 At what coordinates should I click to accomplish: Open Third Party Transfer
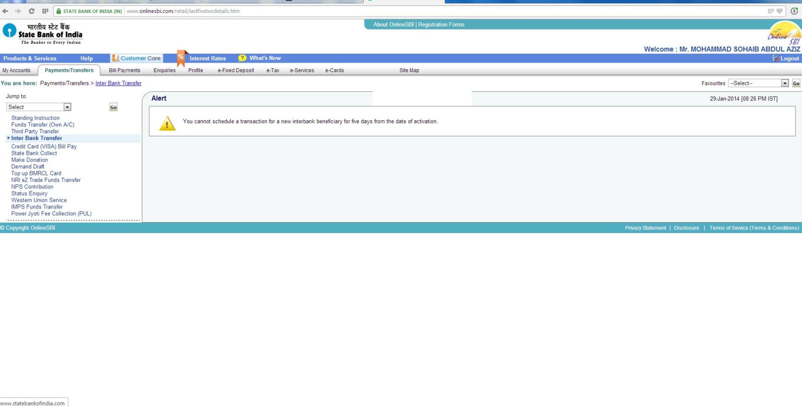(x=35, y=131)
